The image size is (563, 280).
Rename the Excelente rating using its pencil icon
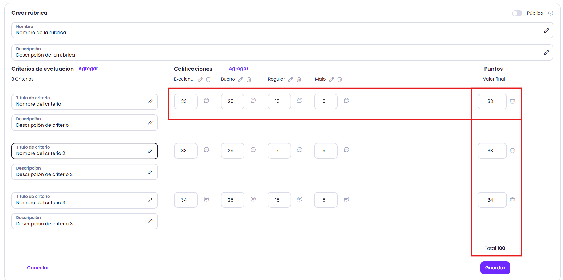click(x=200, y=79)
